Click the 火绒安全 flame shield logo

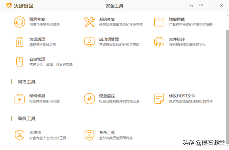click(x=9, y=6)
